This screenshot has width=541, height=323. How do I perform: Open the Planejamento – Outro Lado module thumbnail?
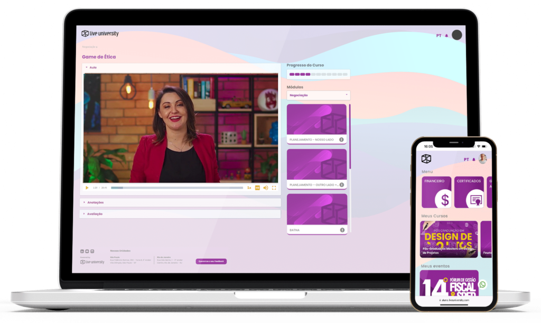click(x=316, y=164)
